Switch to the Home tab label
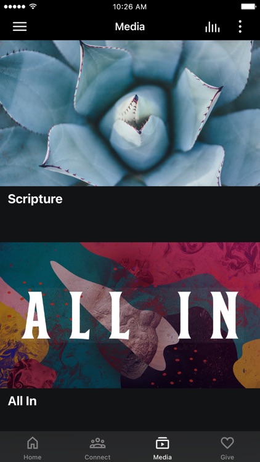Viewport: 260px width, 462px height. tap(33, 457)
